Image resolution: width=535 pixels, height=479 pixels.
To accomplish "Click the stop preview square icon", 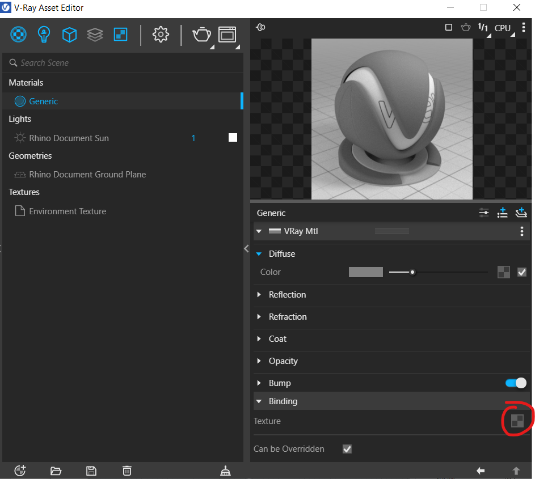I will [x=449, y=27].
